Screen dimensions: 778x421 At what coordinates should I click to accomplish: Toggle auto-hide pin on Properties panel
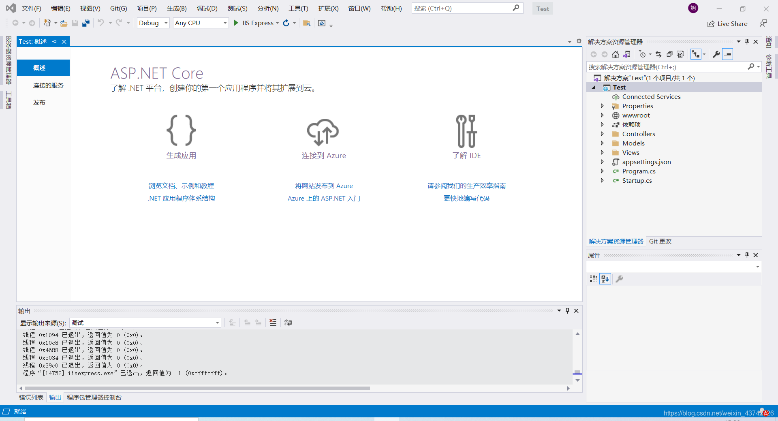tap(747, 255)
